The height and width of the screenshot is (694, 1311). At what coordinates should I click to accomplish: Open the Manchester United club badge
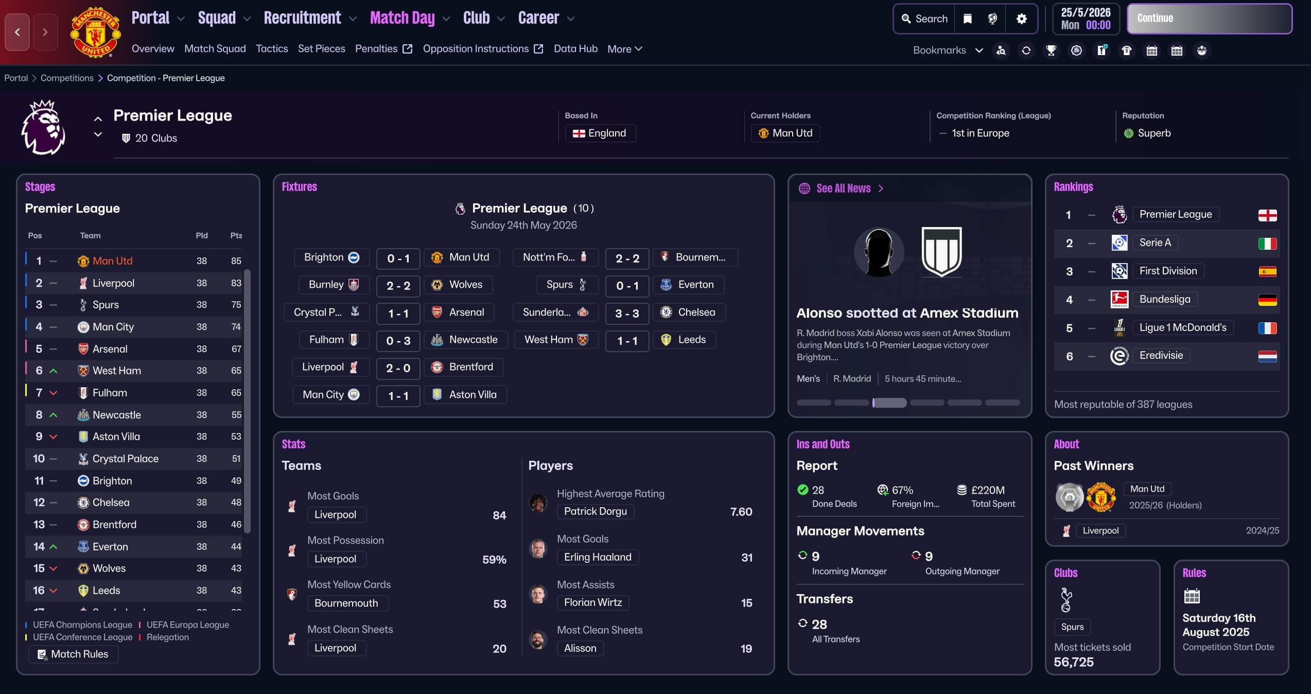tap(96, 32)
